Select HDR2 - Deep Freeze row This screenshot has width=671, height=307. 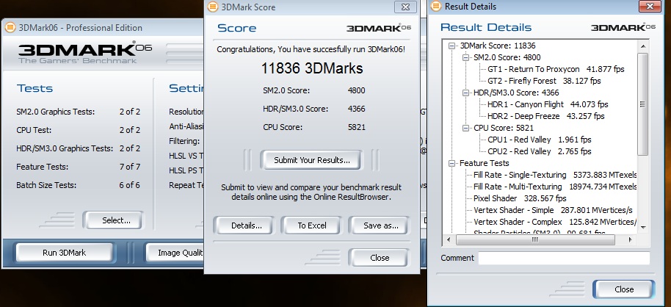545,116
